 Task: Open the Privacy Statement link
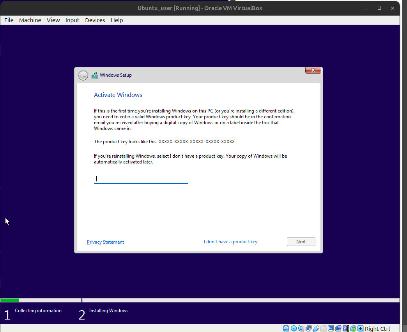(105, 242)
